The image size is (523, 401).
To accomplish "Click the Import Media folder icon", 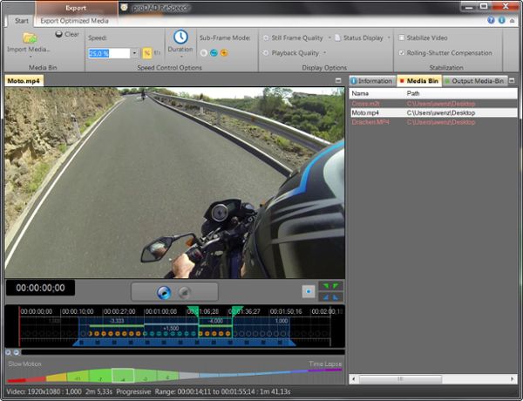I will [x=30, y=37].
